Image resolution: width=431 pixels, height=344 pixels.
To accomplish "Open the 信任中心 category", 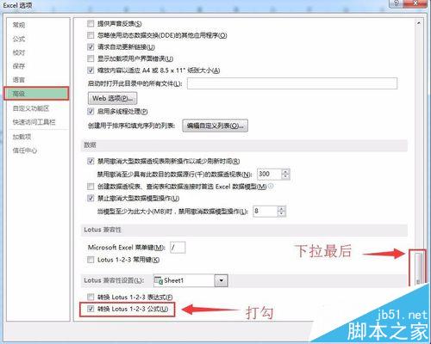I will (x=25, y=150).
